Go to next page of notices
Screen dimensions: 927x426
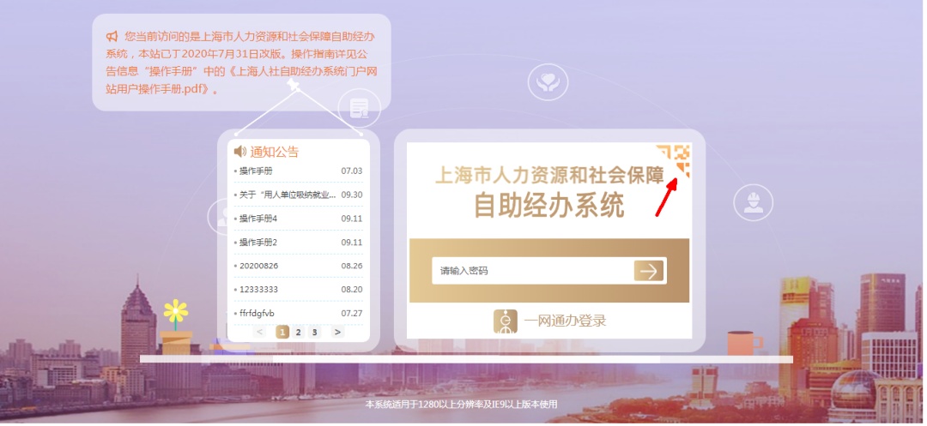pos(337,333)
